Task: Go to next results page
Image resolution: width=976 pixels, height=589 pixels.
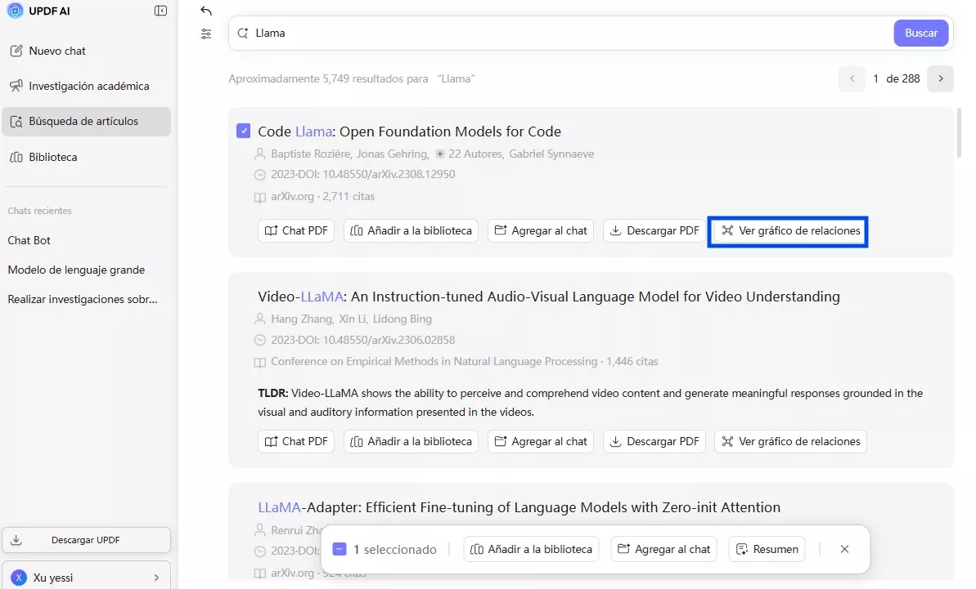Action: coord(940,79)
